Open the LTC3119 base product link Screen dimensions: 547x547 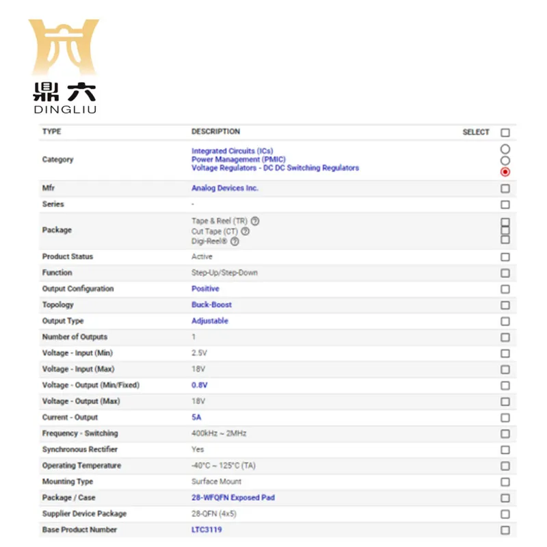point(206,529)
